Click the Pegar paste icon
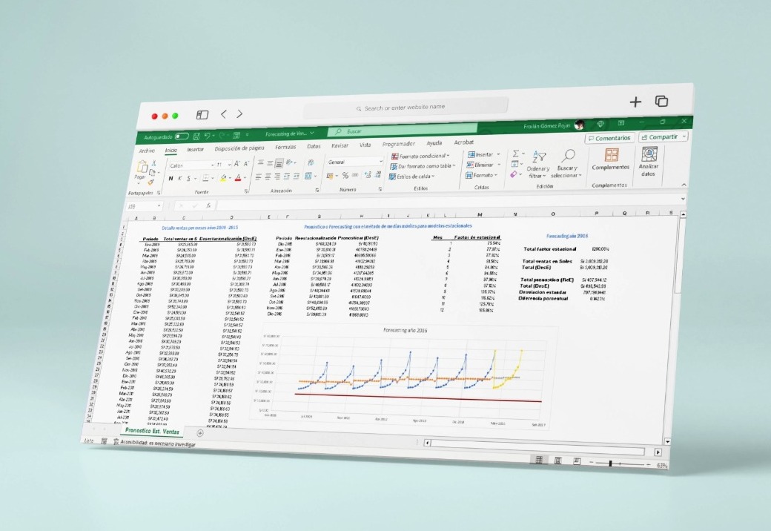Screen dimensions: 771x531 click(140, 171)
